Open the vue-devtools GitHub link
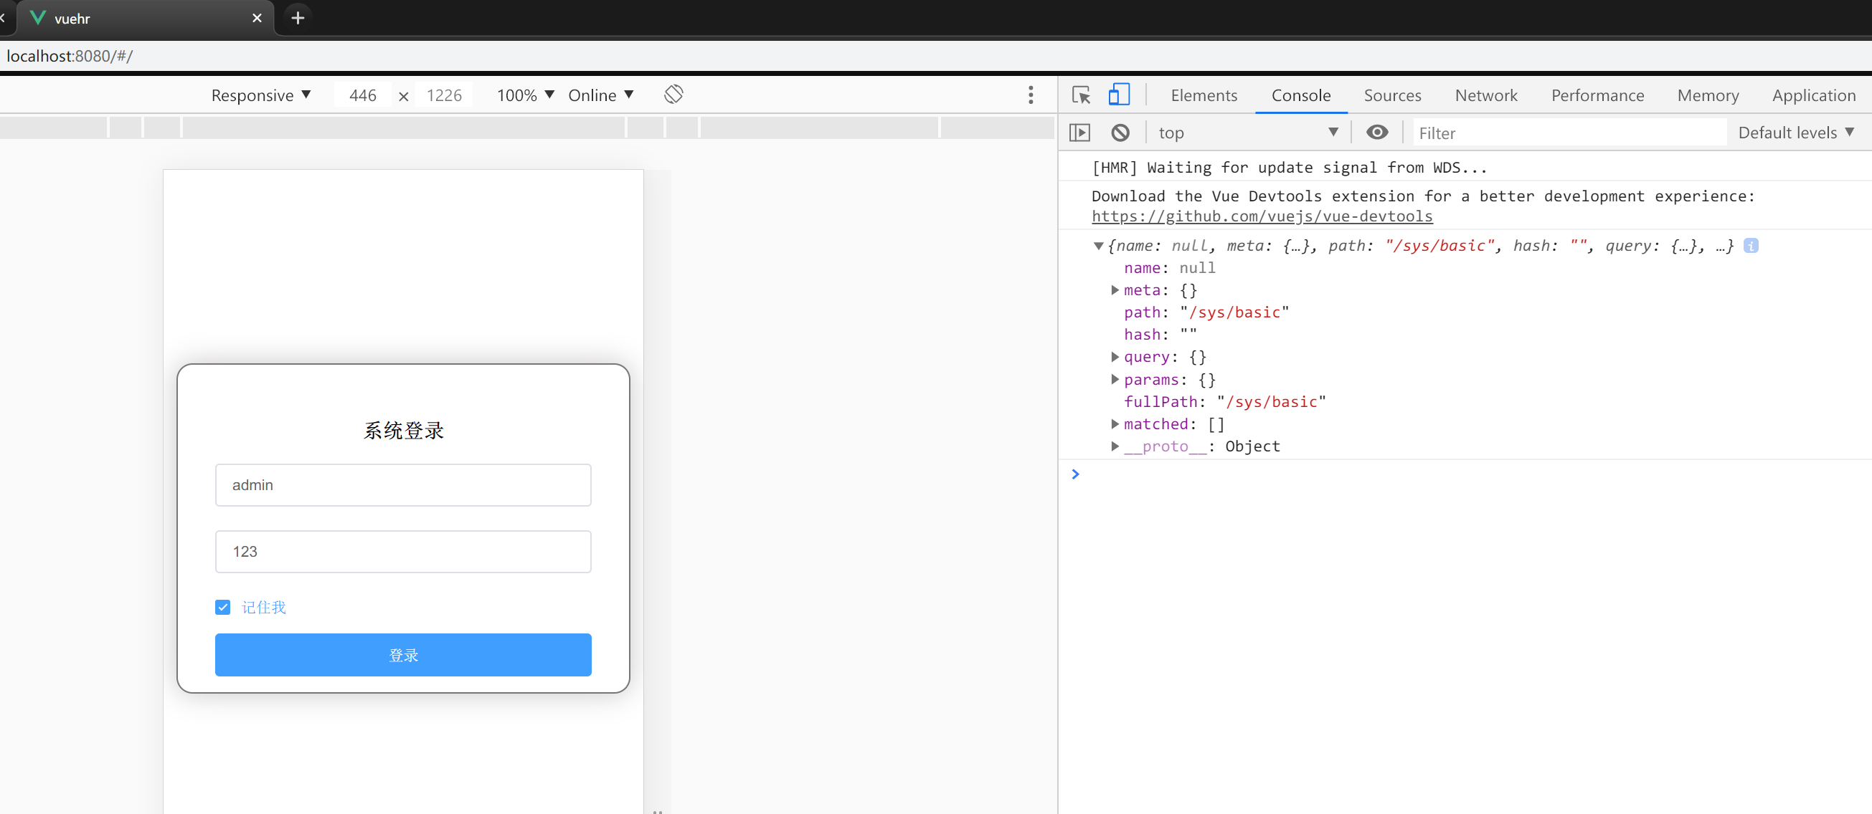Viewport: 1872px width, 814px height. (1262, 216)
